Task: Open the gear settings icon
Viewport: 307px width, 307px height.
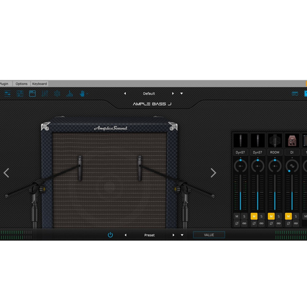Action: [x=57, y=94]
